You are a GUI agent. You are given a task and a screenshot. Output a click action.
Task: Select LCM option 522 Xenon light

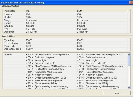click(x=87, y=60)
